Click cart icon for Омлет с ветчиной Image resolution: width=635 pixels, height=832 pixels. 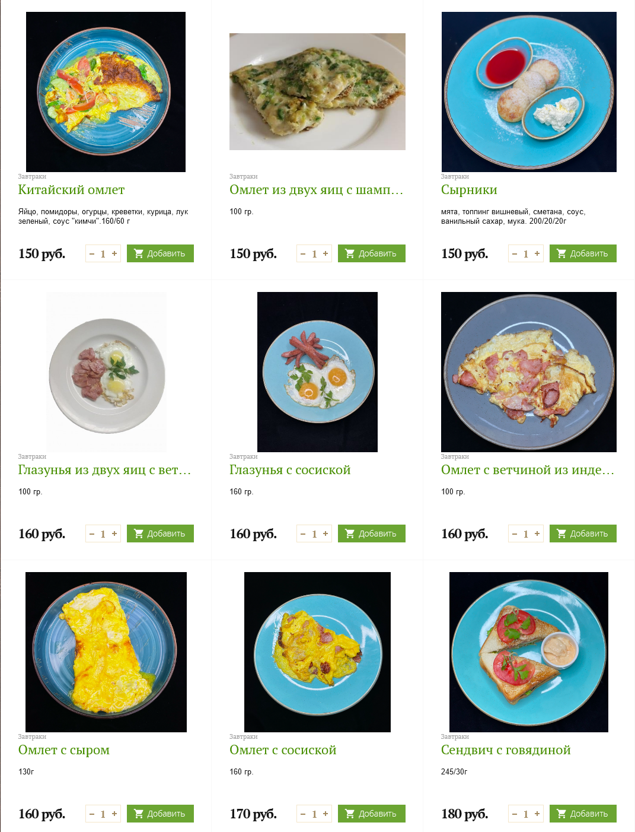pos(561,534)
